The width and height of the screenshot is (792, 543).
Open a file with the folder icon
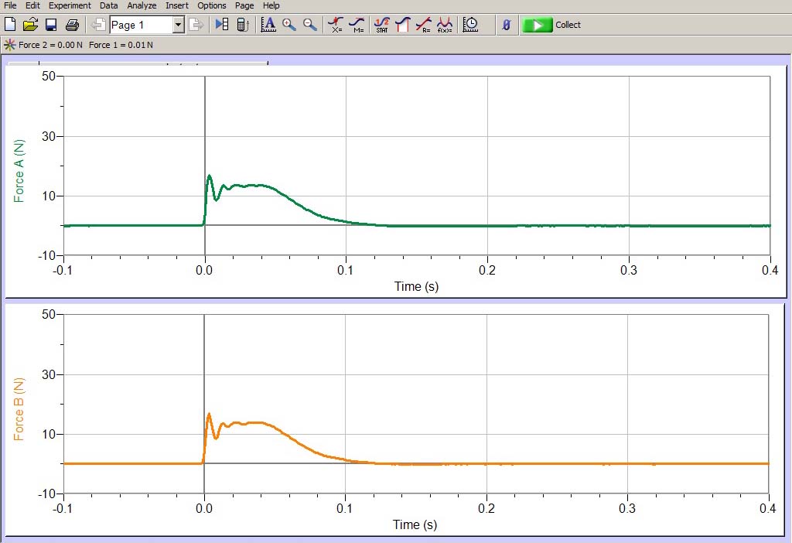[x=30, y=25]
